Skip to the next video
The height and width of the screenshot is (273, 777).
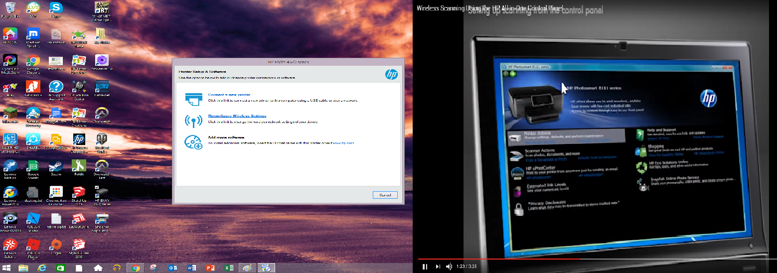point(438,267)
